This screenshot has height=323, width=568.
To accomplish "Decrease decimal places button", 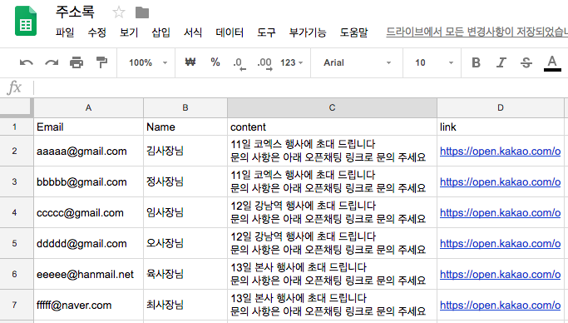I will 239,63.
